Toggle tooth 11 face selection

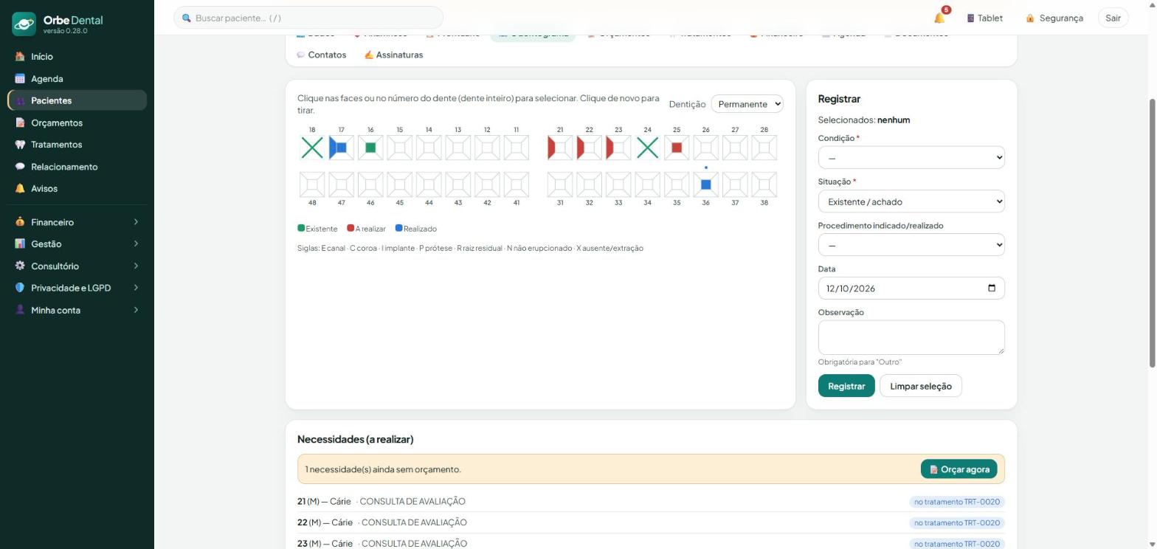coord(517,148)
